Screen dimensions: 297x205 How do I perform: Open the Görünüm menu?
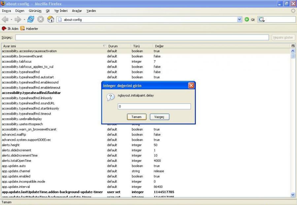tap(35, 11)
